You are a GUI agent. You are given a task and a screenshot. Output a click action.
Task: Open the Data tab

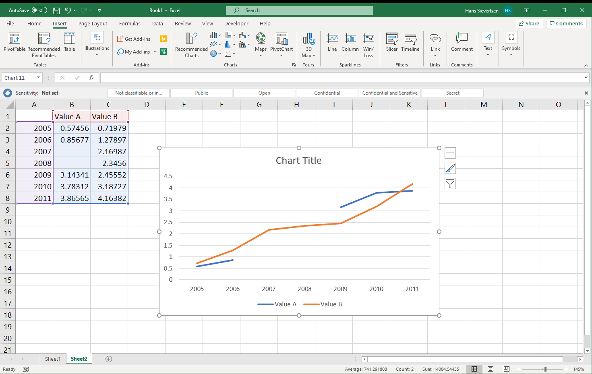point(157,24)
